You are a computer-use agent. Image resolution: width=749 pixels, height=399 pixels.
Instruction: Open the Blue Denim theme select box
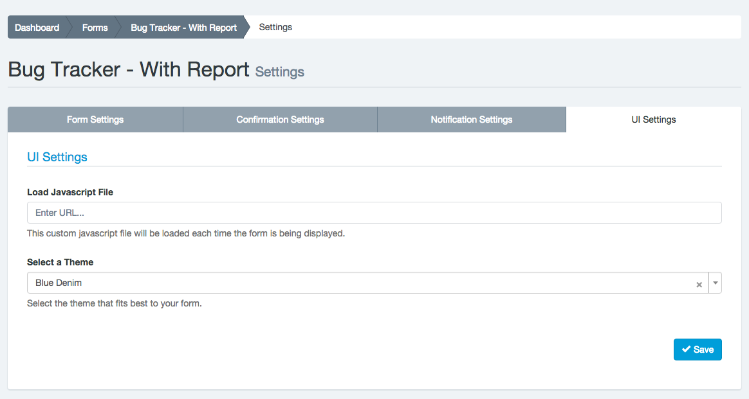click(x=360, y=283)
